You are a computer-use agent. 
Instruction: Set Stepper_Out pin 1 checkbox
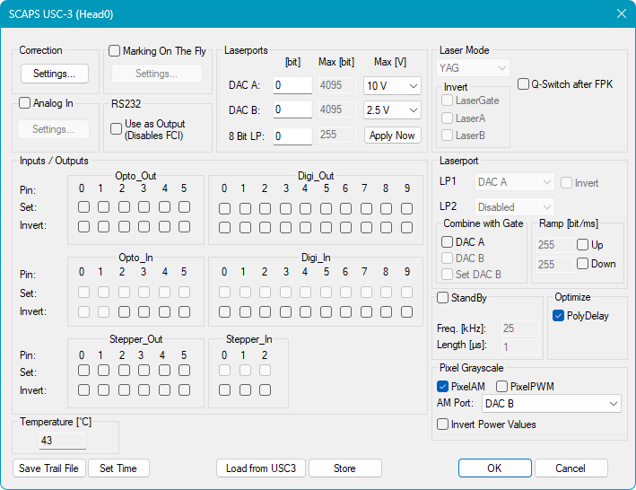104,371
